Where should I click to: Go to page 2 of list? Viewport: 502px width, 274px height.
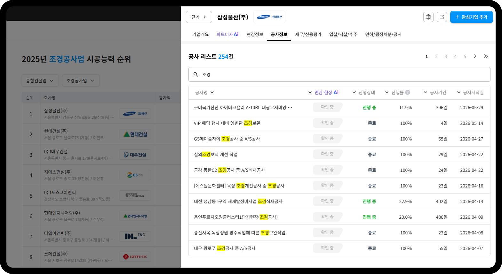pyautogui.click(x=436, y=57)
